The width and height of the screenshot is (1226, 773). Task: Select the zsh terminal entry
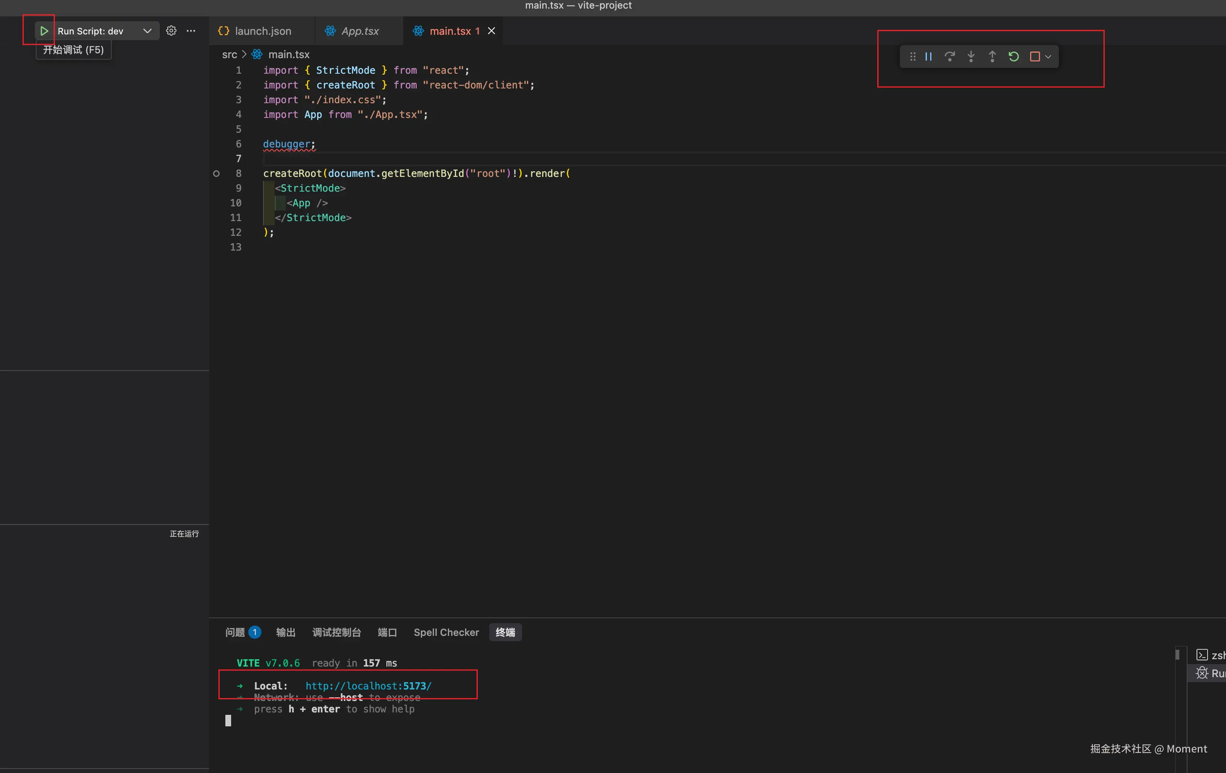pos(1211,655)
